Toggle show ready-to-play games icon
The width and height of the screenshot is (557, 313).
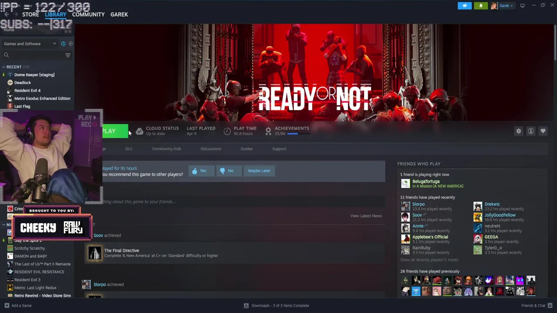pos(70,43)
